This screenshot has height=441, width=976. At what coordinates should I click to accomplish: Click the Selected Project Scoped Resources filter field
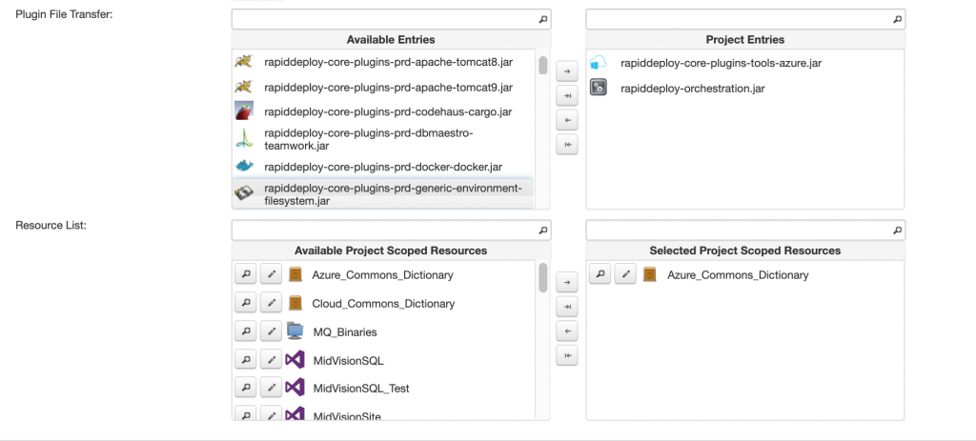(738, 230)
